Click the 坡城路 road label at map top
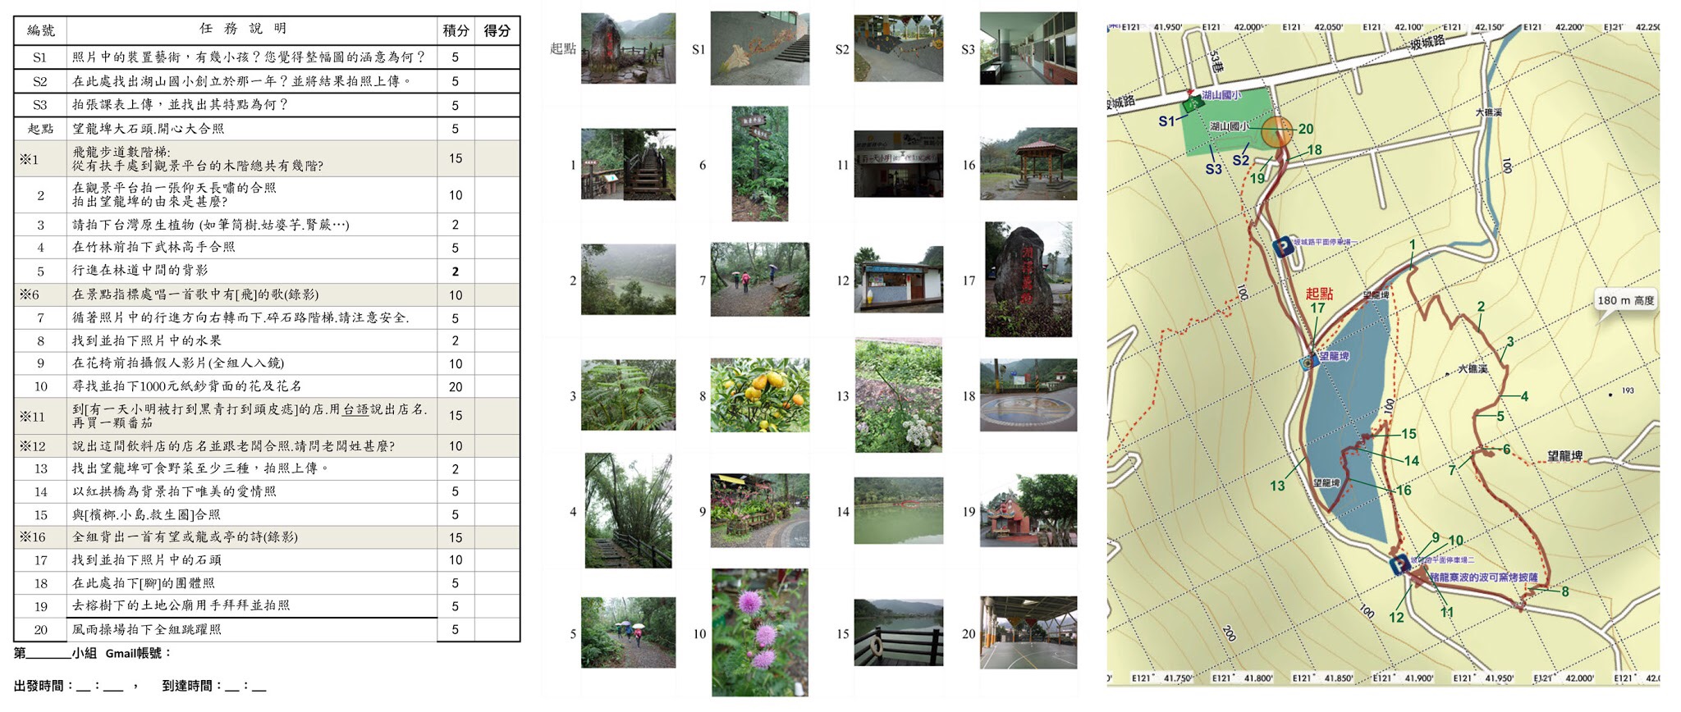This screenshot has height=712, width=1681. pos(1427,43)
